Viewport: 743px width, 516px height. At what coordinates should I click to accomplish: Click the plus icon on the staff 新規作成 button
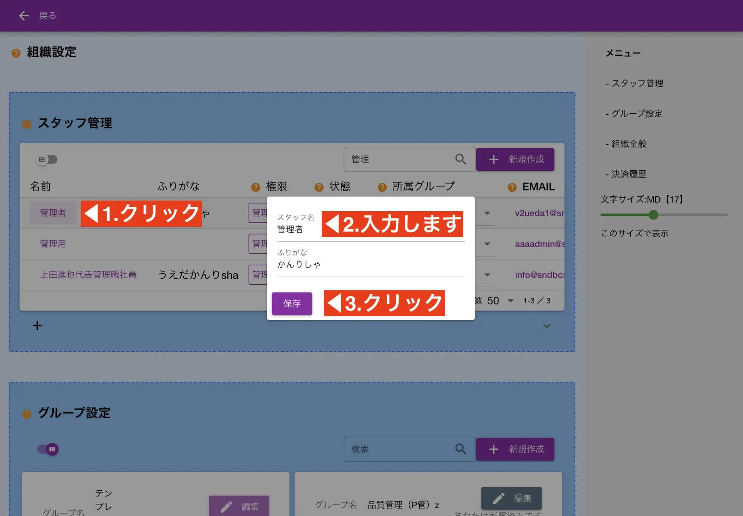click(x=493, y=159)
